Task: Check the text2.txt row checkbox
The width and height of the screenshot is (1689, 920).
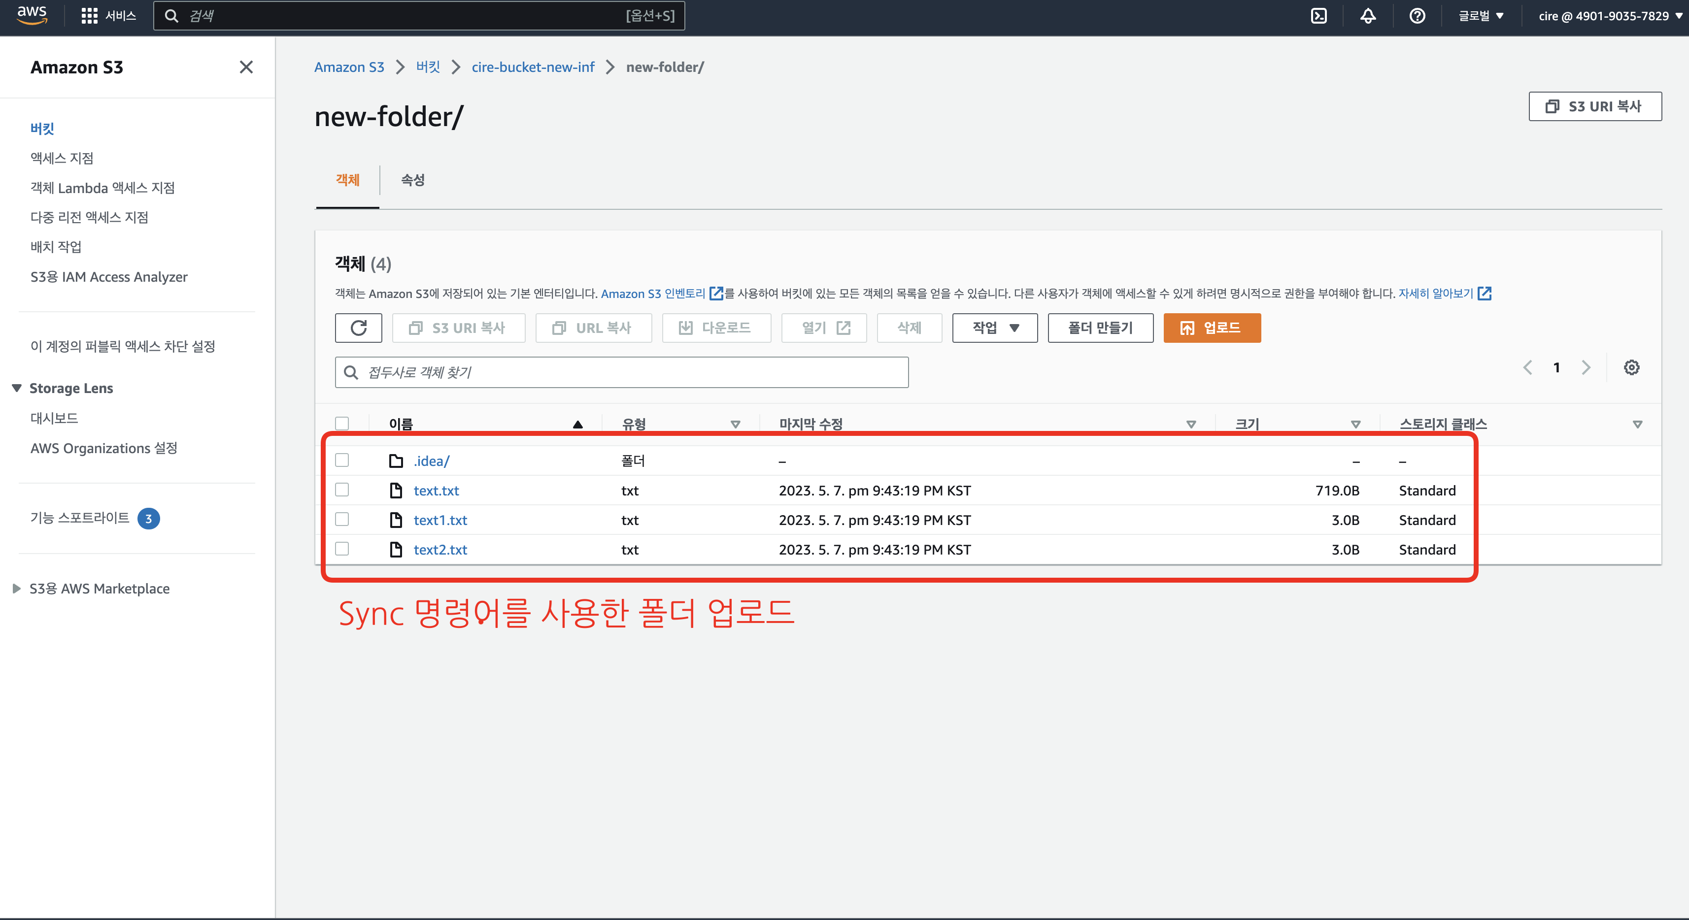Action: tap(342, 549)
